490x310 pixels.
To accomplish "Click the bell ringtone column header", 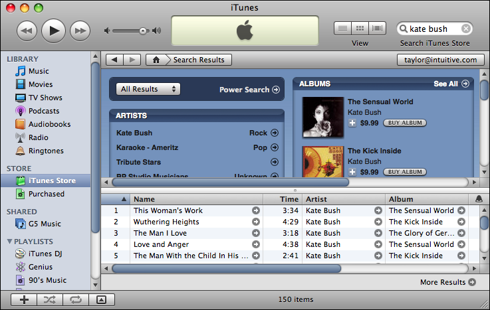I will click(479, 199).
